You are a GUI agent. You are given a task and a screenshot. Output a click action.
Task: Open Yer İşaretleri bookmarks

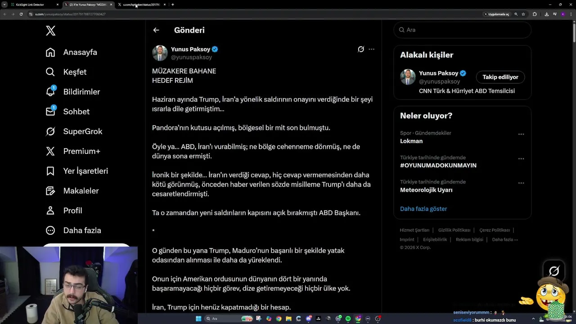tap(77, 171)
